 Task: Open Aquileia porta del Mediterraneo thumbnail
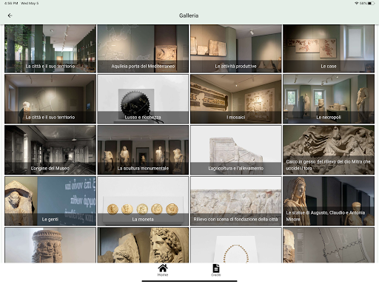click(143, 49)
